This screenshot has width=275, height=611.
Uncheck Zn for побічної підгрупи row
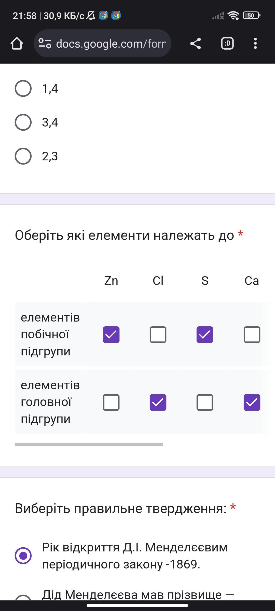(x=111, y=335)
